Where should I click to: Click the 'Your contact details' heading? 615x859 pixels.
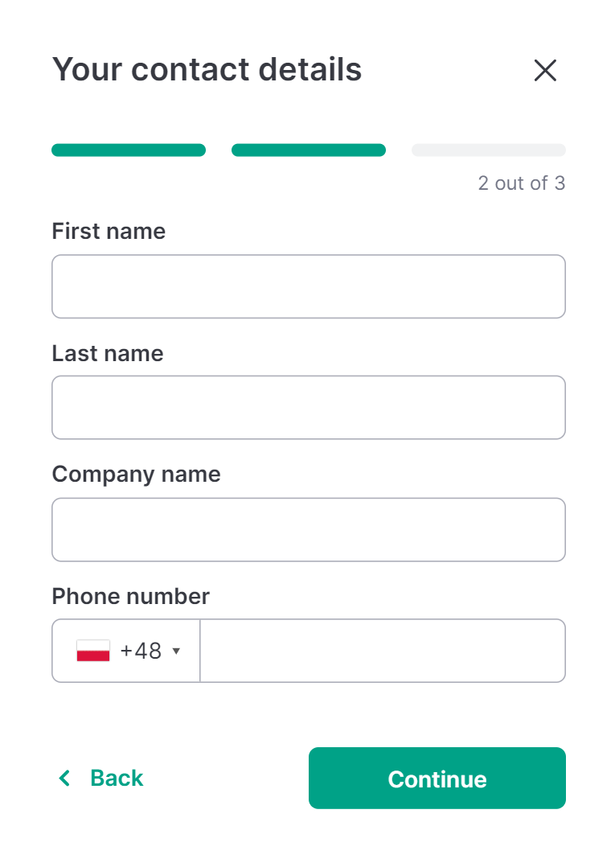(207, 70)
